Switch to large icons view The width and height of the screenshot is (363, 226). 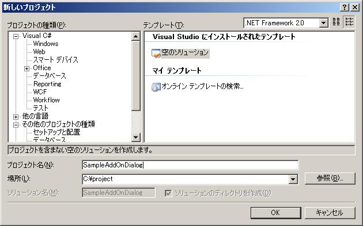(x=336, y=22)
